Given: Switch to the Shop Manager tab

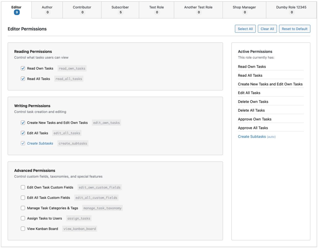Looking at the screenshot, I should [x=244, y=9].
